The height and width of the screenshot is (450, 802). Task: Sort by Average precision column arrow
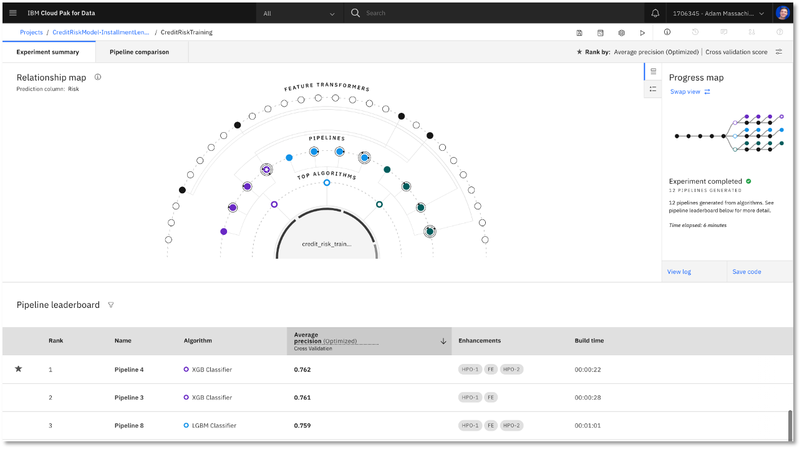(443, 341)
